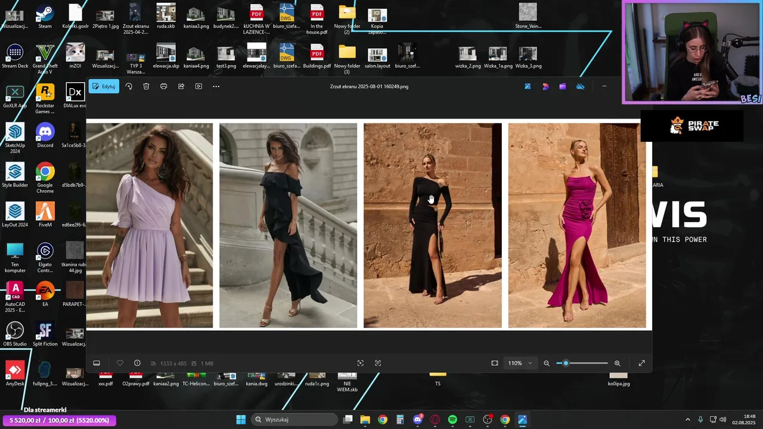Open the clock showing 18:48
This screenshot has height=429, width=763.
click(744, 419)
